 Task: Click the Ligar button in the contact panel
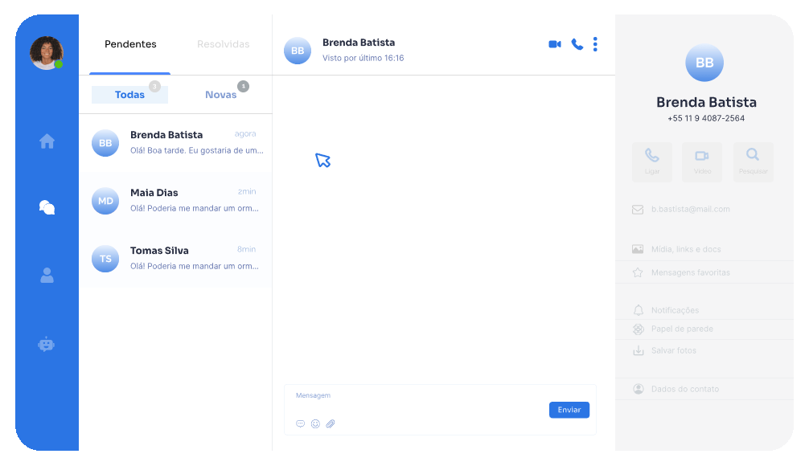coord(652,161)
